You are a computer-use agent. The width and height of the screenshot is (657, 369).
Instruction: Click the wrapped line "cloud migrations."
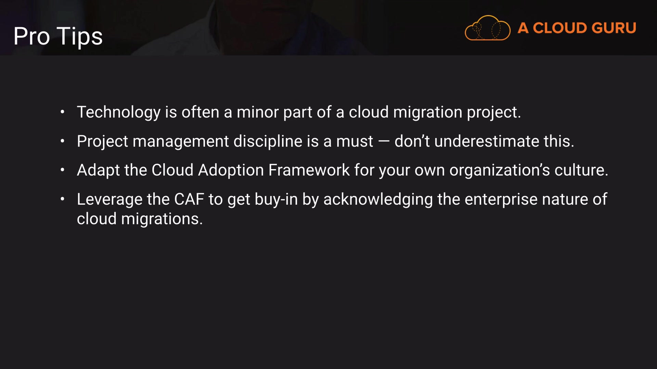[x=140, y=219]
